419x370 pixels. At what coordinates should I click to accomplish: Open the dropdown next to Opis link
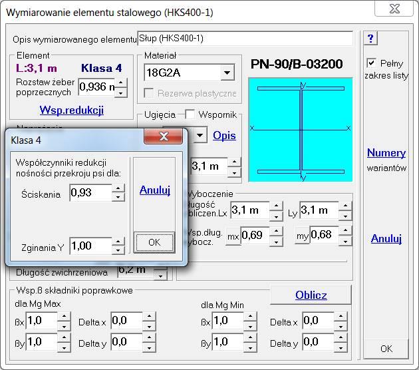click(x=200, y=135)
